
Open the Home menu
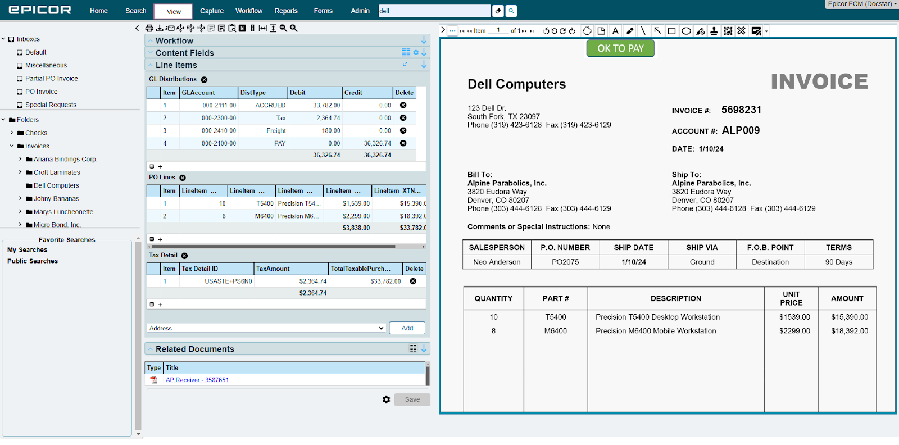pos(99,11)
